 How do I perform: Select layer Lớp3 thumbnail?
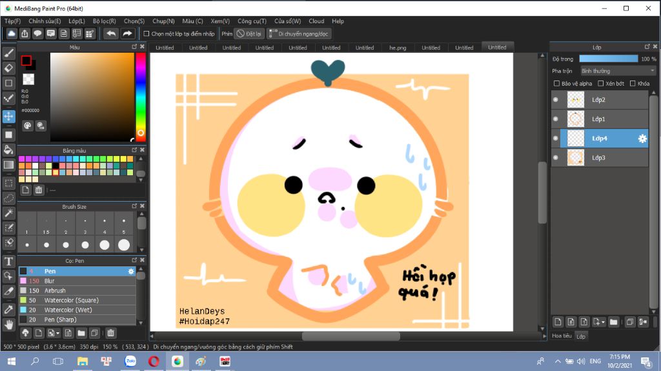pos(575,158)
